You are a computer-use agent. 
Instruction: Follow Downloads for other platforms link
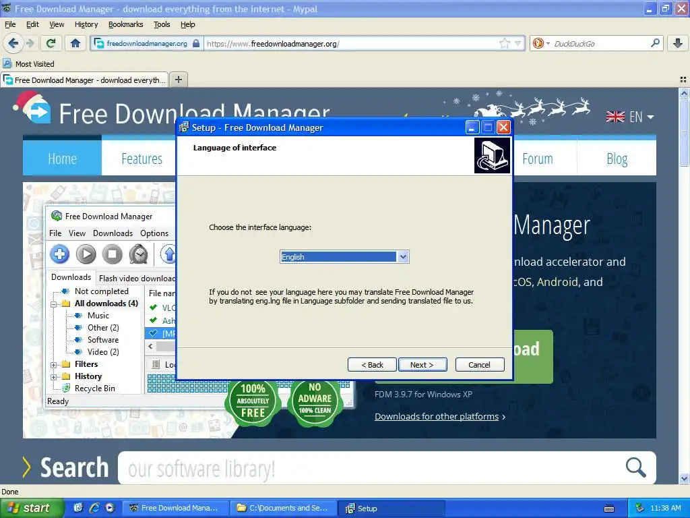437,416
